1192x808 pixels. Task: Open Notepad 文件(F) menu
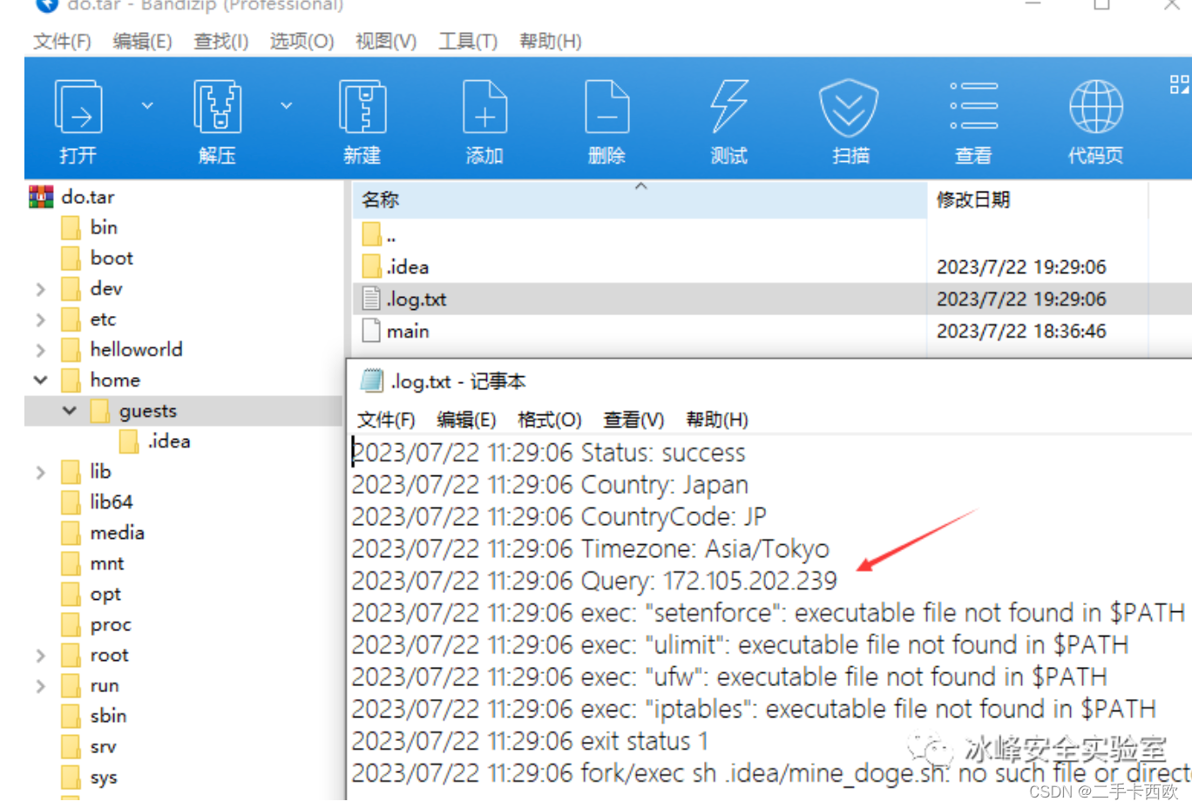tap(386, 420)
